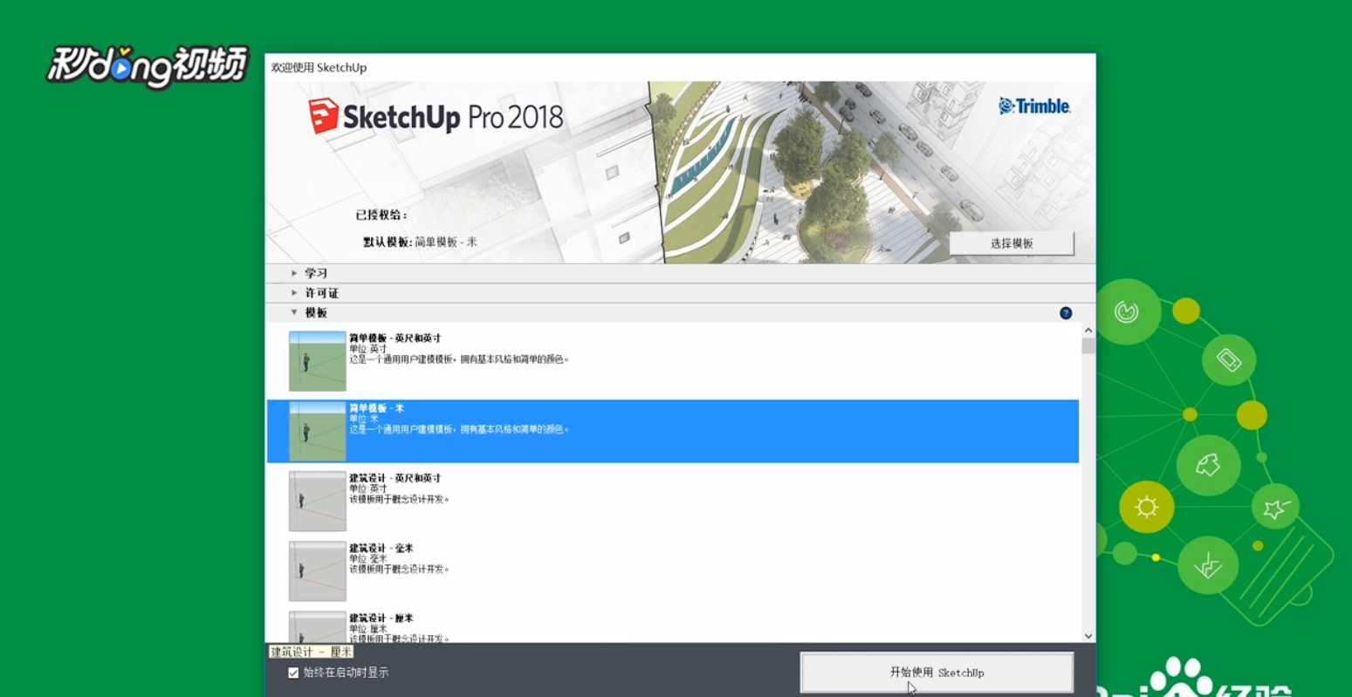Image resolution: width=1352 pixels, height=697 pixels.
Task: Click 单位:英寸 under 简单模板 - 英尺和英寸
Action: point(368,348)
